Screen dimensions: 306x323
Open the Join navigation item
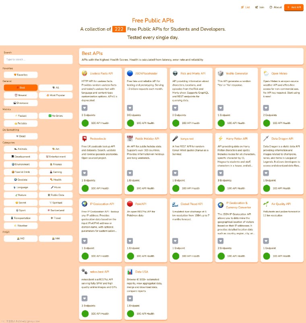tap(260, 7)
